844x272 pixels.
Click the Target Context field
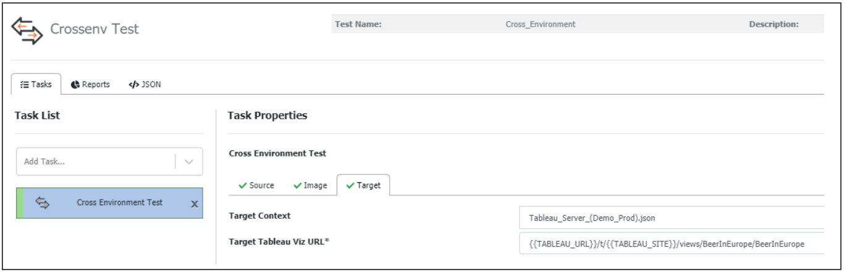point(671,218)
